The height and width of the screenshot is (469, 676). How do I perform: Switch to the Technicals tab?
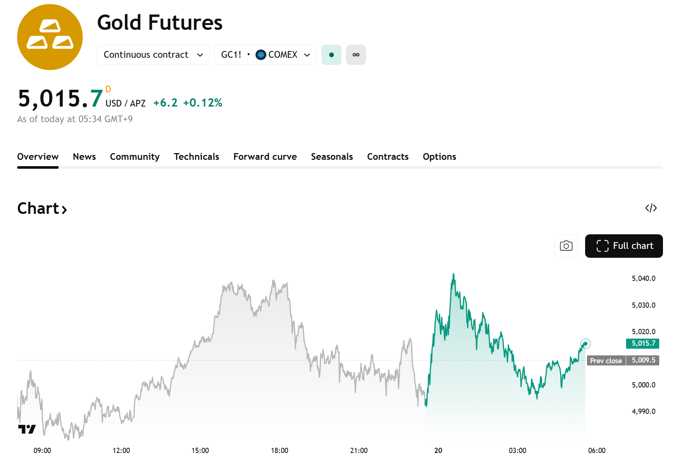click(196, 157)
